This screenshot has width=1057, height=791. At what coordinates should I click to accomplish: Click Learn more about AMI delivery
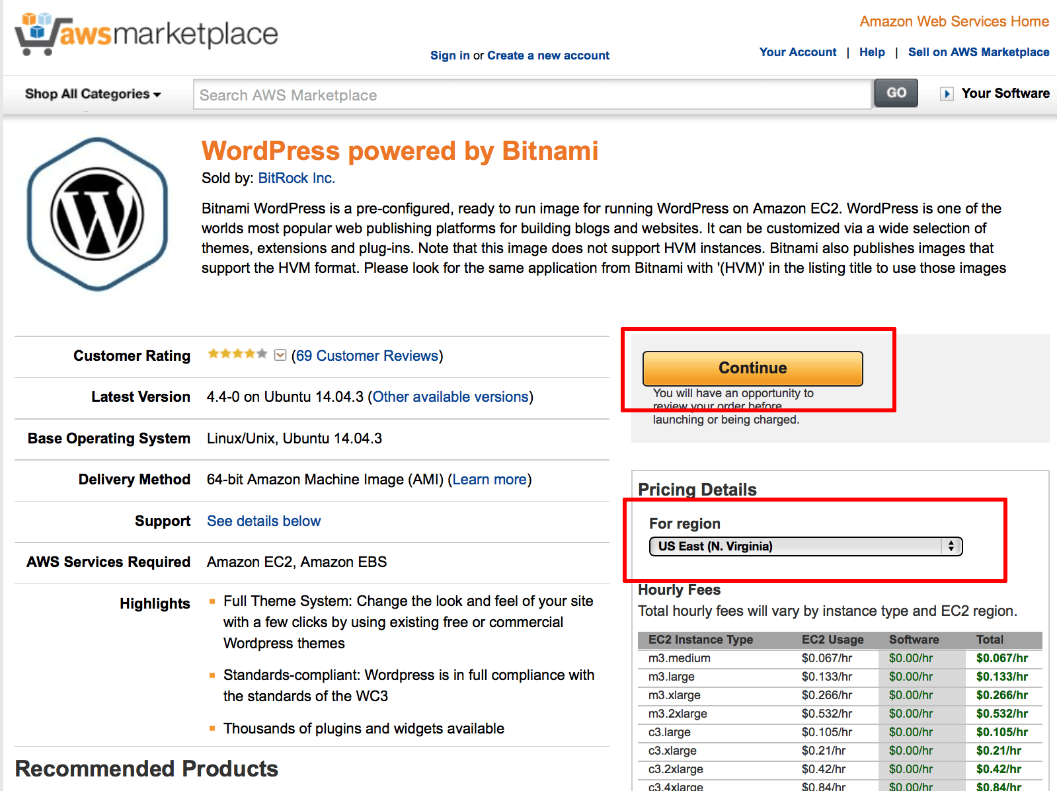click(x=489, y=479)
